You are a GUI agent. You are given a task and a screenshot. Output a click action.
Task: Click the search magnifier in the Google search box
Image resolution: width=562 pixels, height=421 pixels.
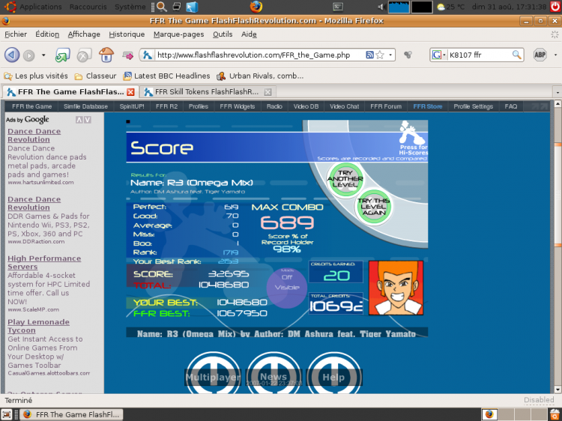point(516,55)
